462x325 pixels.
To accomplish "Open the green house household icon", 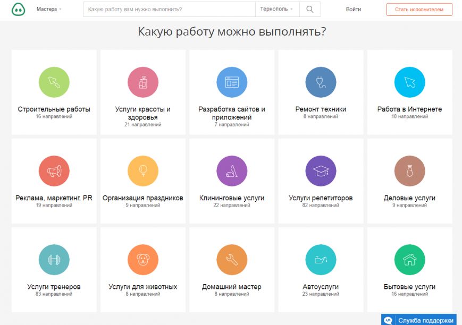I will click(409, 260).
